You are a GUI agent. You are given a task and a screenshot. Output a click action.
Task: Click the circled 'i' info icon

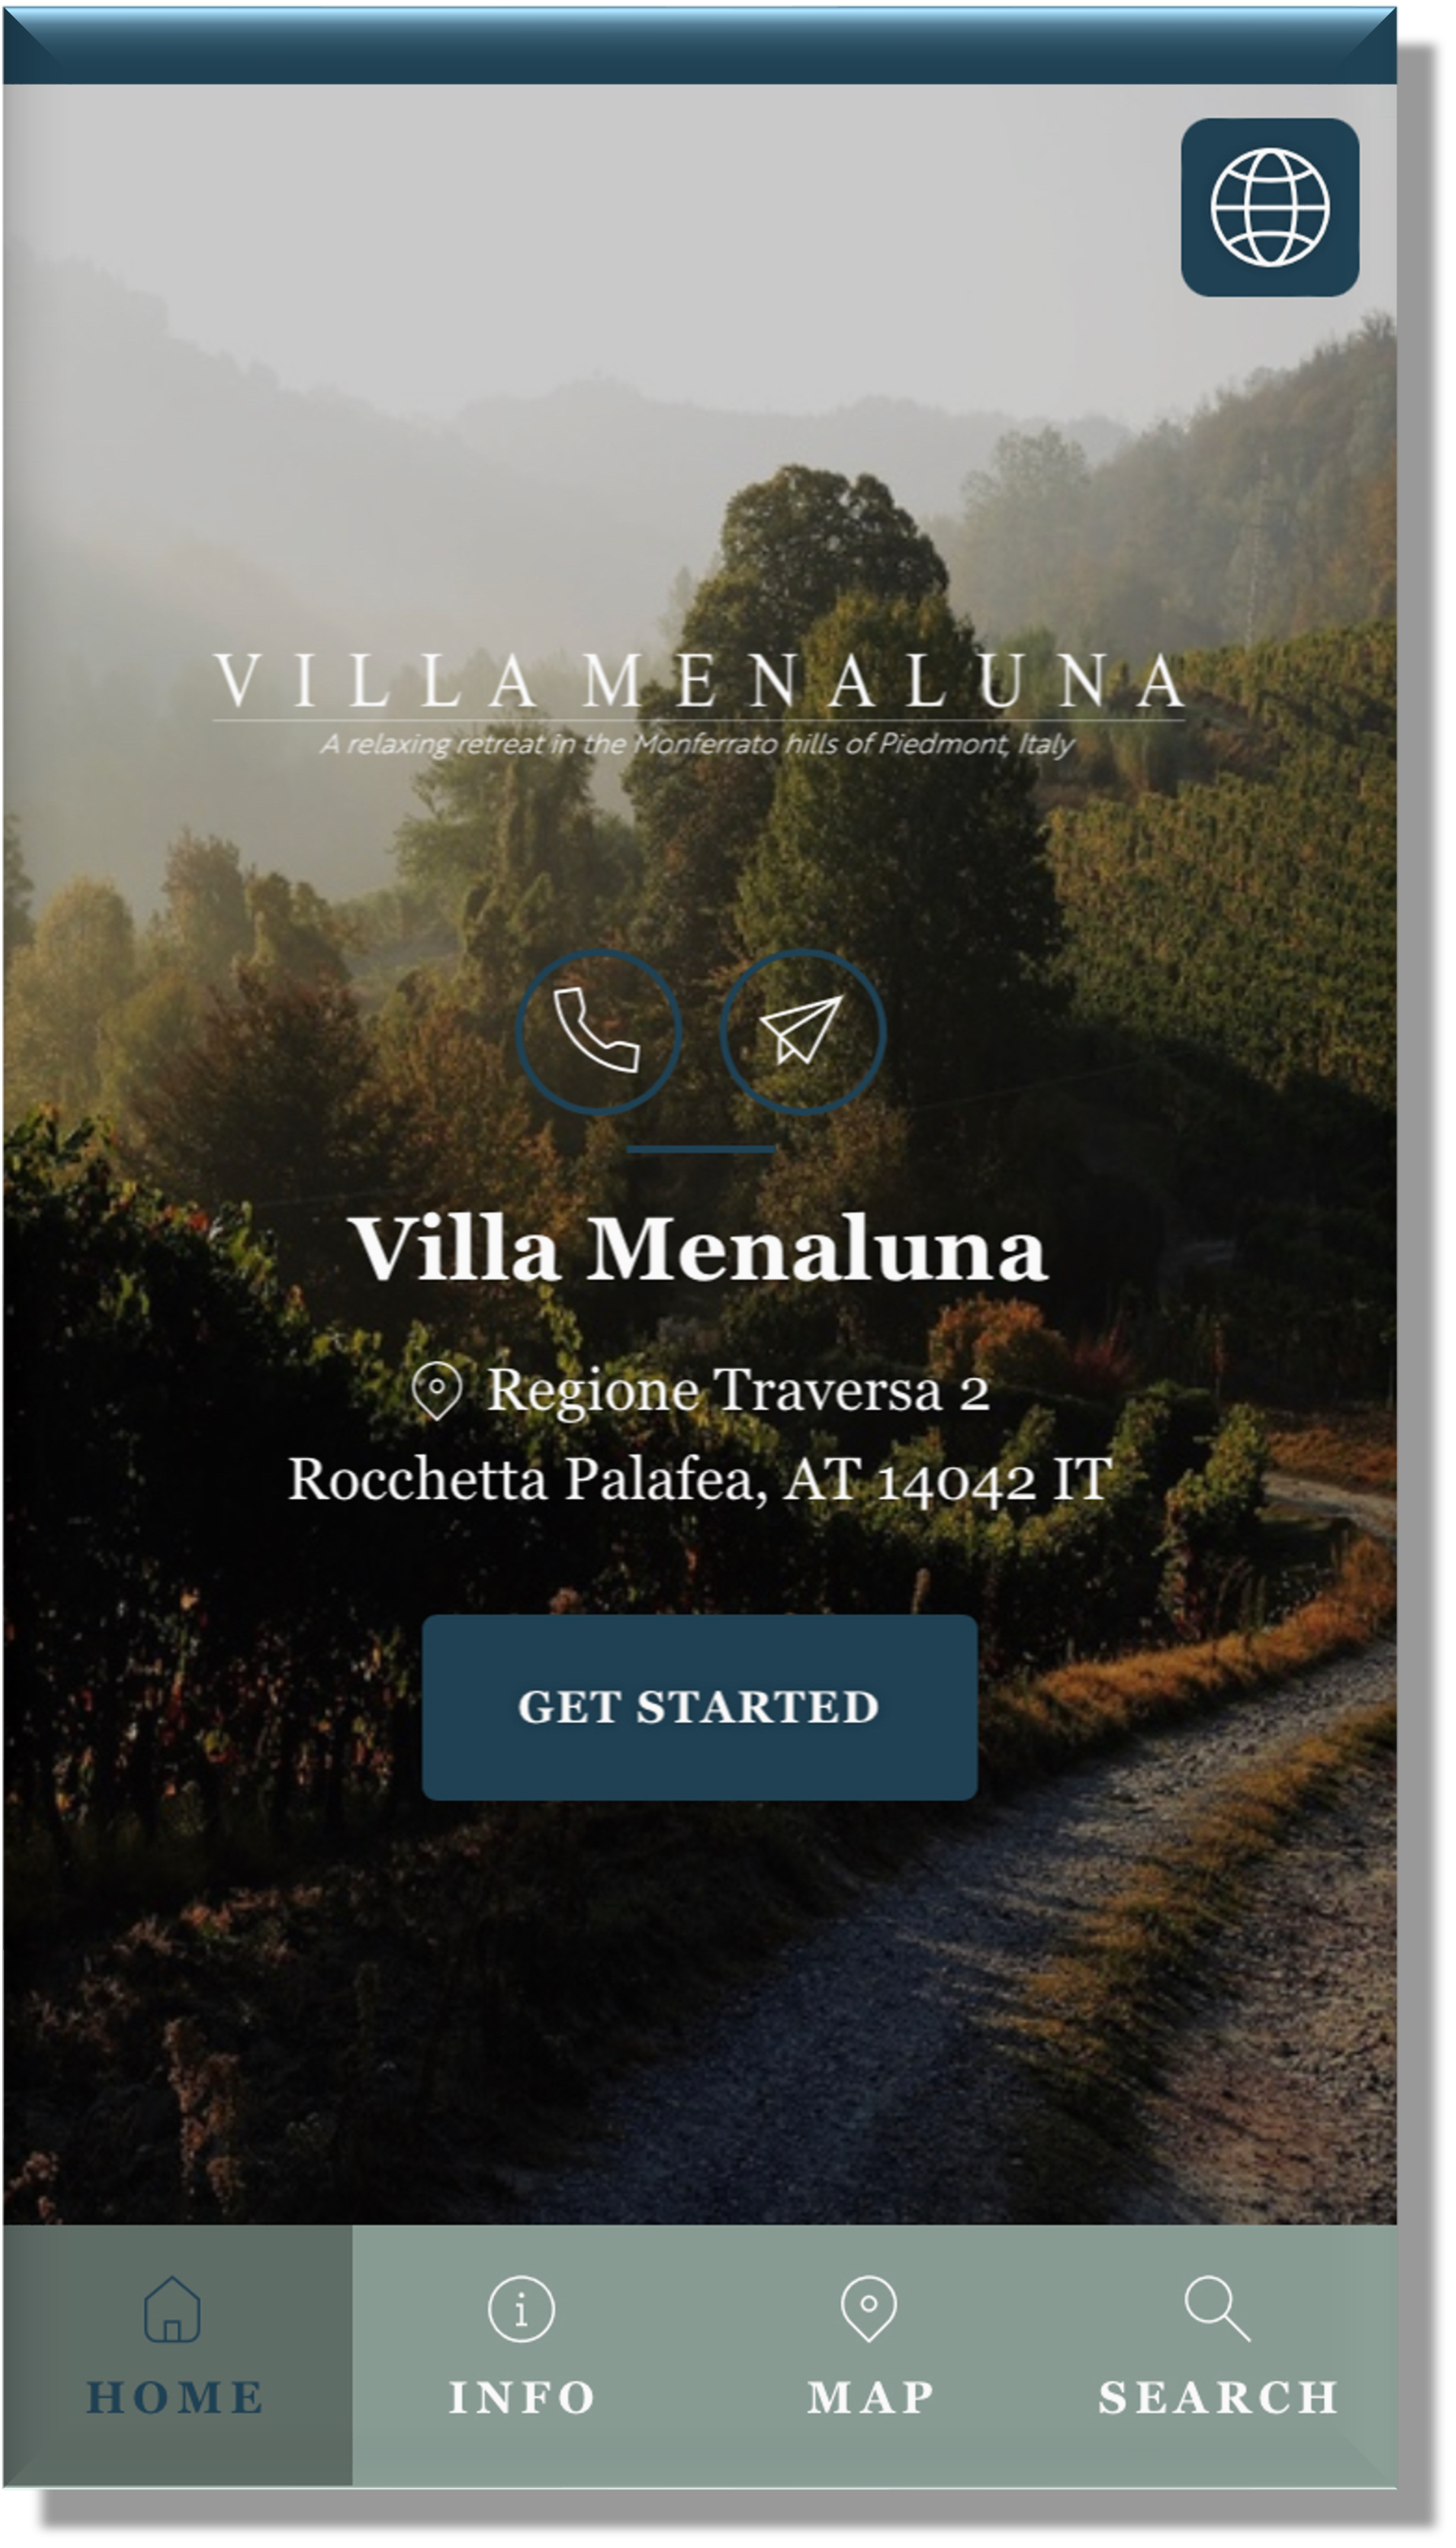point(521,2309)
